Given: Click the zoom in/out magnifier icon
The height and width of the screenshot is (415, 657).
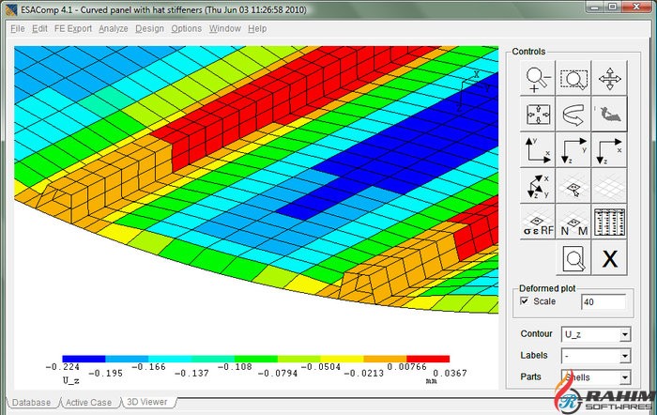Looking at the screenshot, I should point(538,78).
